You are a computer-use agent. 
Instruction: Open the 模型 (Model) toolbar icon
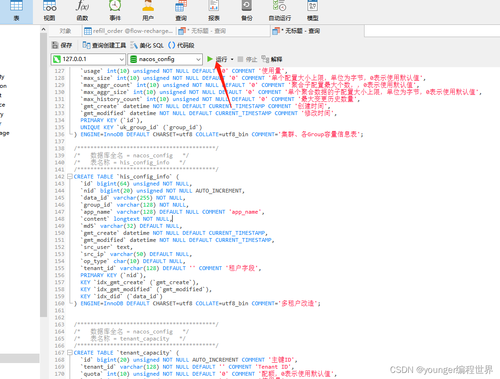coord(312,11)
